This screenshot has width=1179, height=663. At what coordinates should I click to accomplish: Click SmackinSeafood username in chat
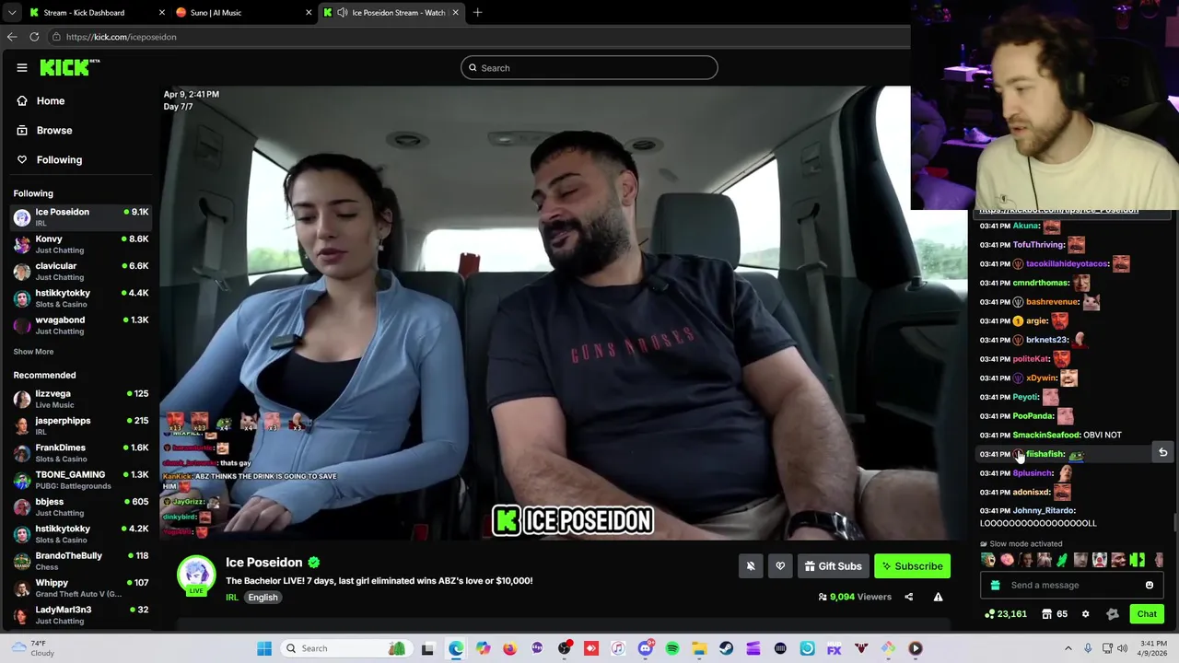pyautogui.click(x=1045, y=435)
